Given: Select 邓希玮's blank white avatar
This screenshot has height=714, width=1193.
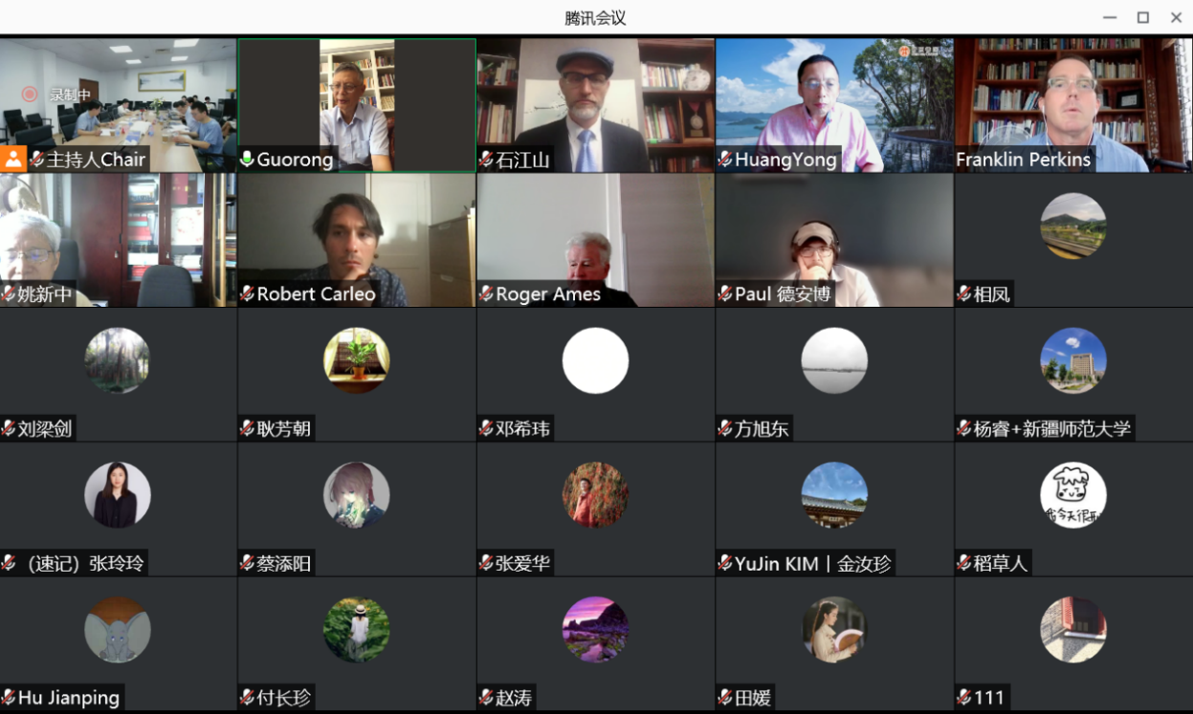Looking at the screenshot, I should pos(595,360).
